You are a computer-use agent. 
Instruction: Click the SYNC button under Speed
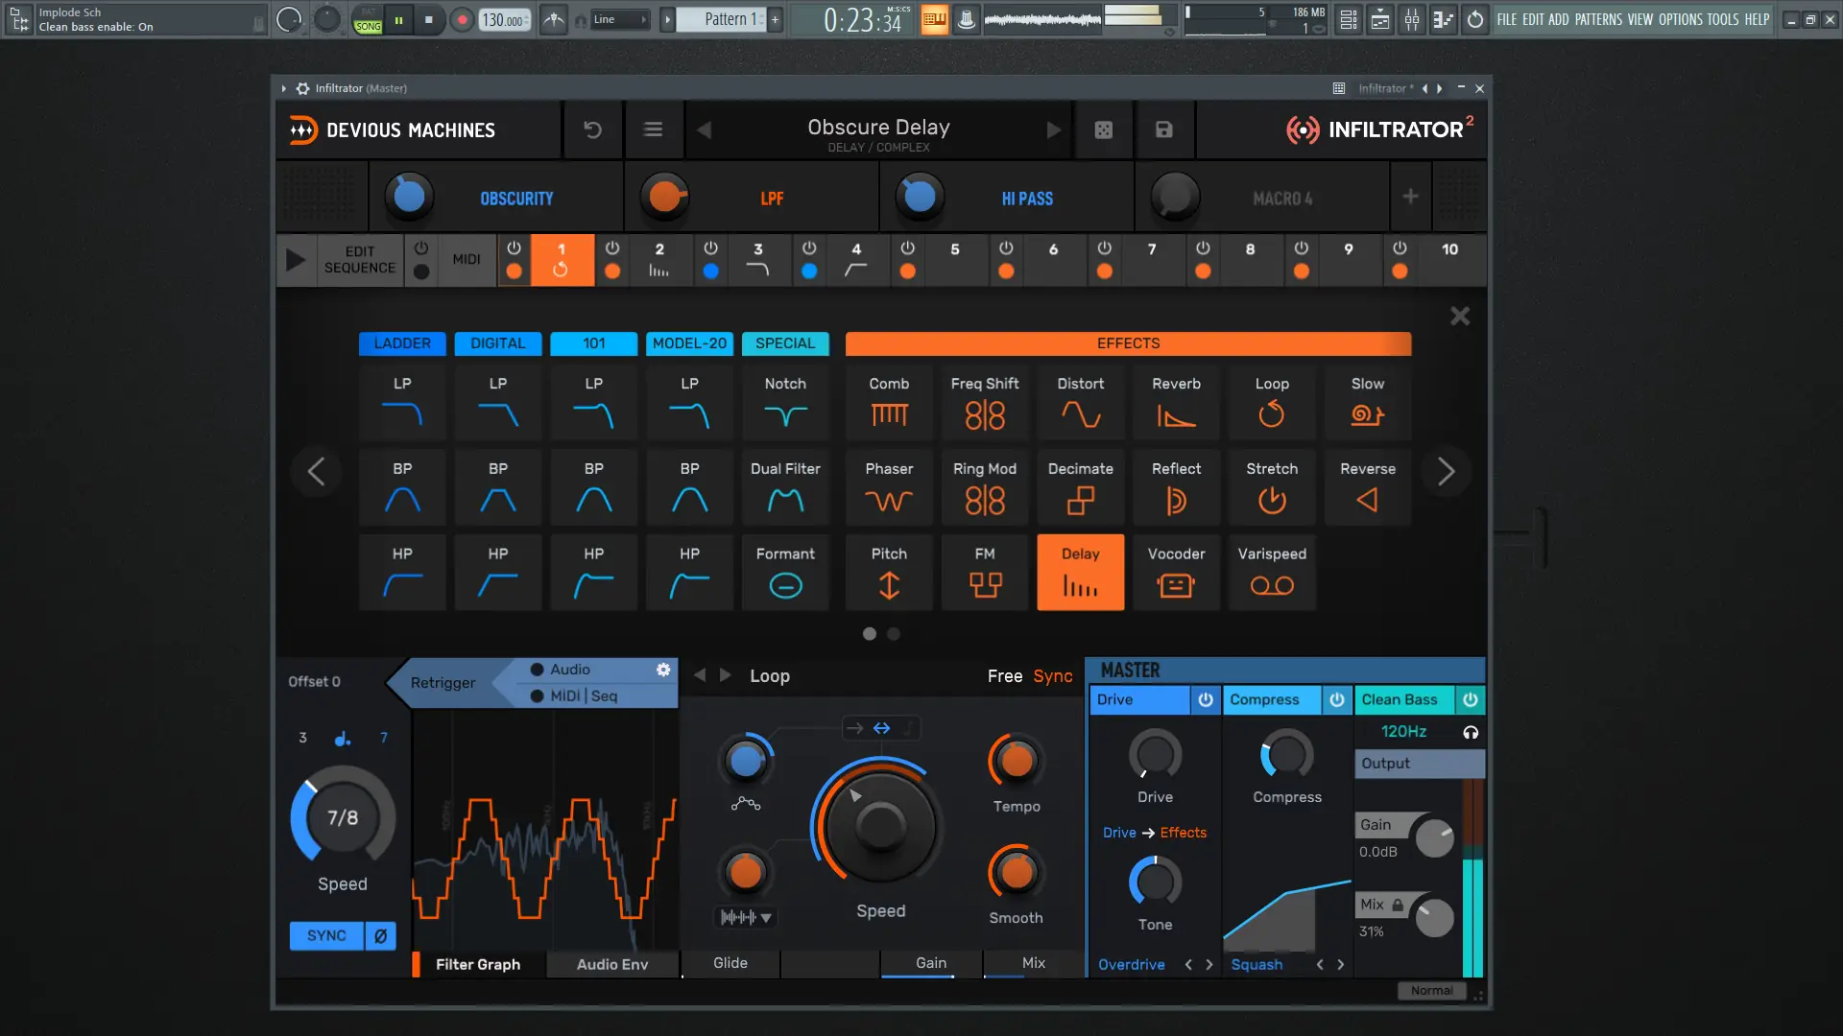pyautogui.click(x=326, y=936)
